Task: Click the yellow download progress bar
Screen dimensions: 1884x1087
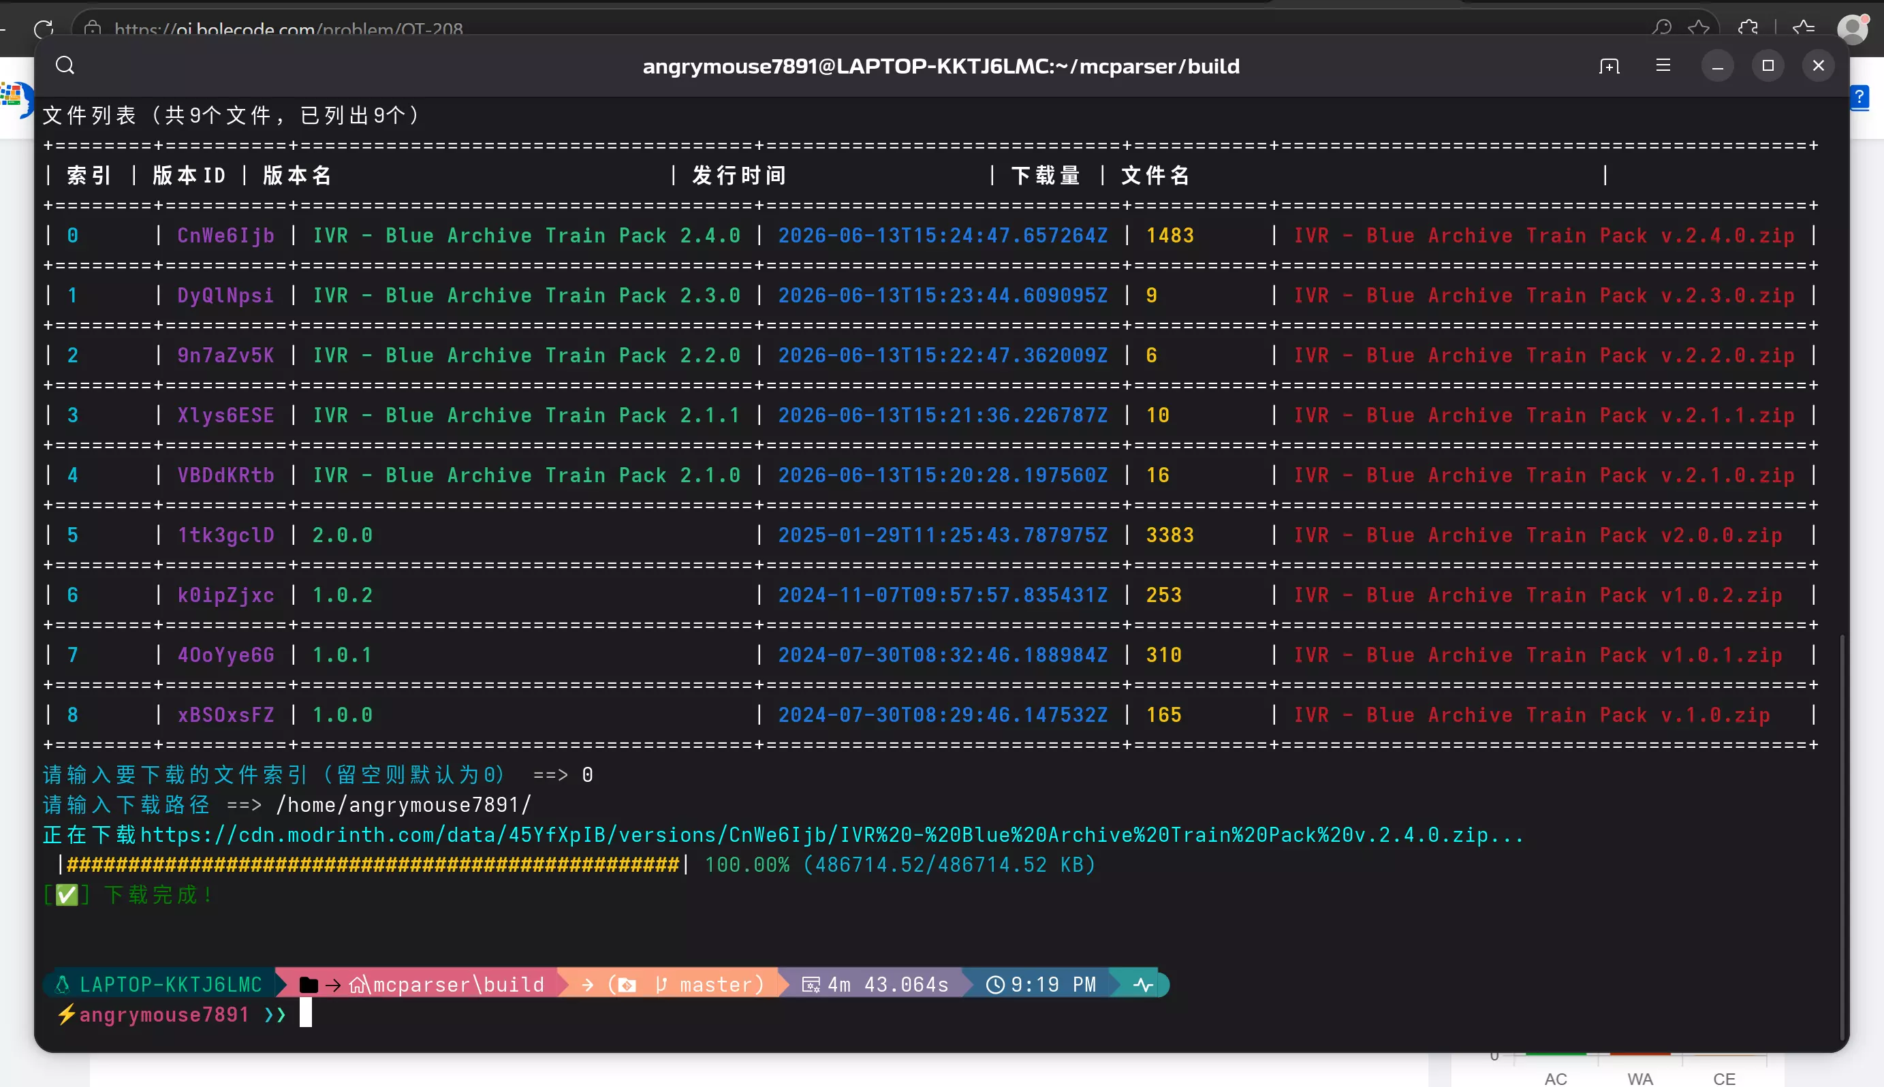Action: [373, 864]
